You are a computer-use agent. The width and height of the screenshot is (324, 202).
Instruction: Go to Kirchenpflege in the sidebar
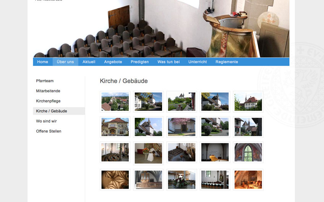[x=49, y=101]
